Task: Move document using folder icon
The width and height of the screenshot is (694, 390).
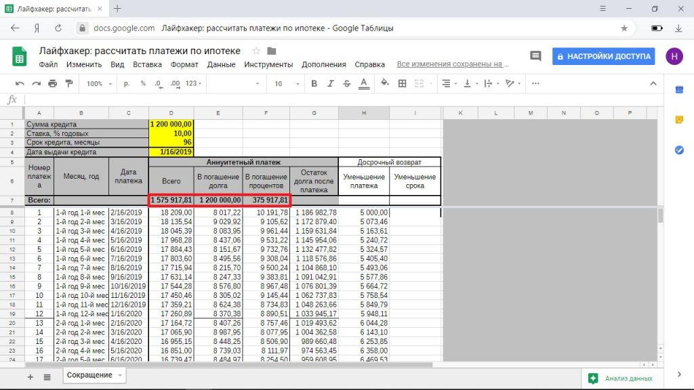Action: pyautogui.click(x=272, y=51)
